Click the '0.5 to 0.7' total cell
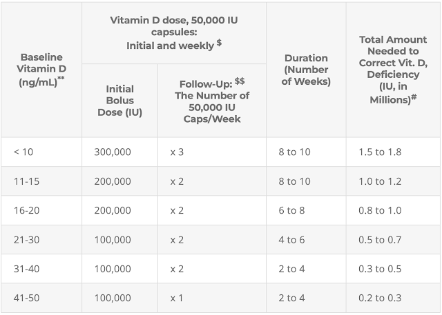The image size is (442, 315). 380,240
